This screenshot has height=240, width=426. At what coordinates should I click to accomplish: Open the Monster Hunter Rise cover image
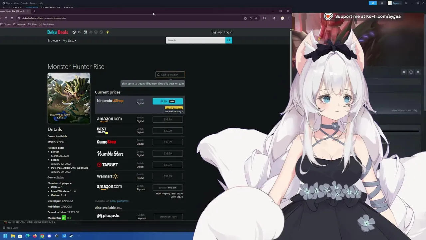point(69,98)
